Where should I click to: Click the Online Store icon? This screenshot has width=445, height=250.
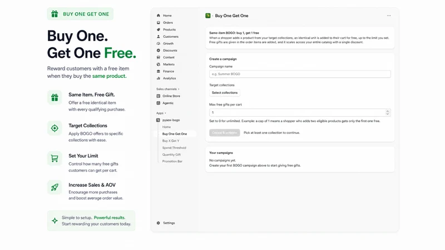pos(159,96)
